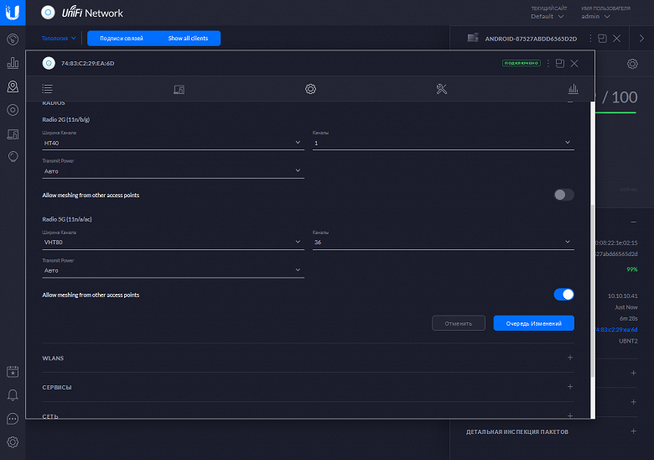Click the UniFi Network round logo

[48, 13]
